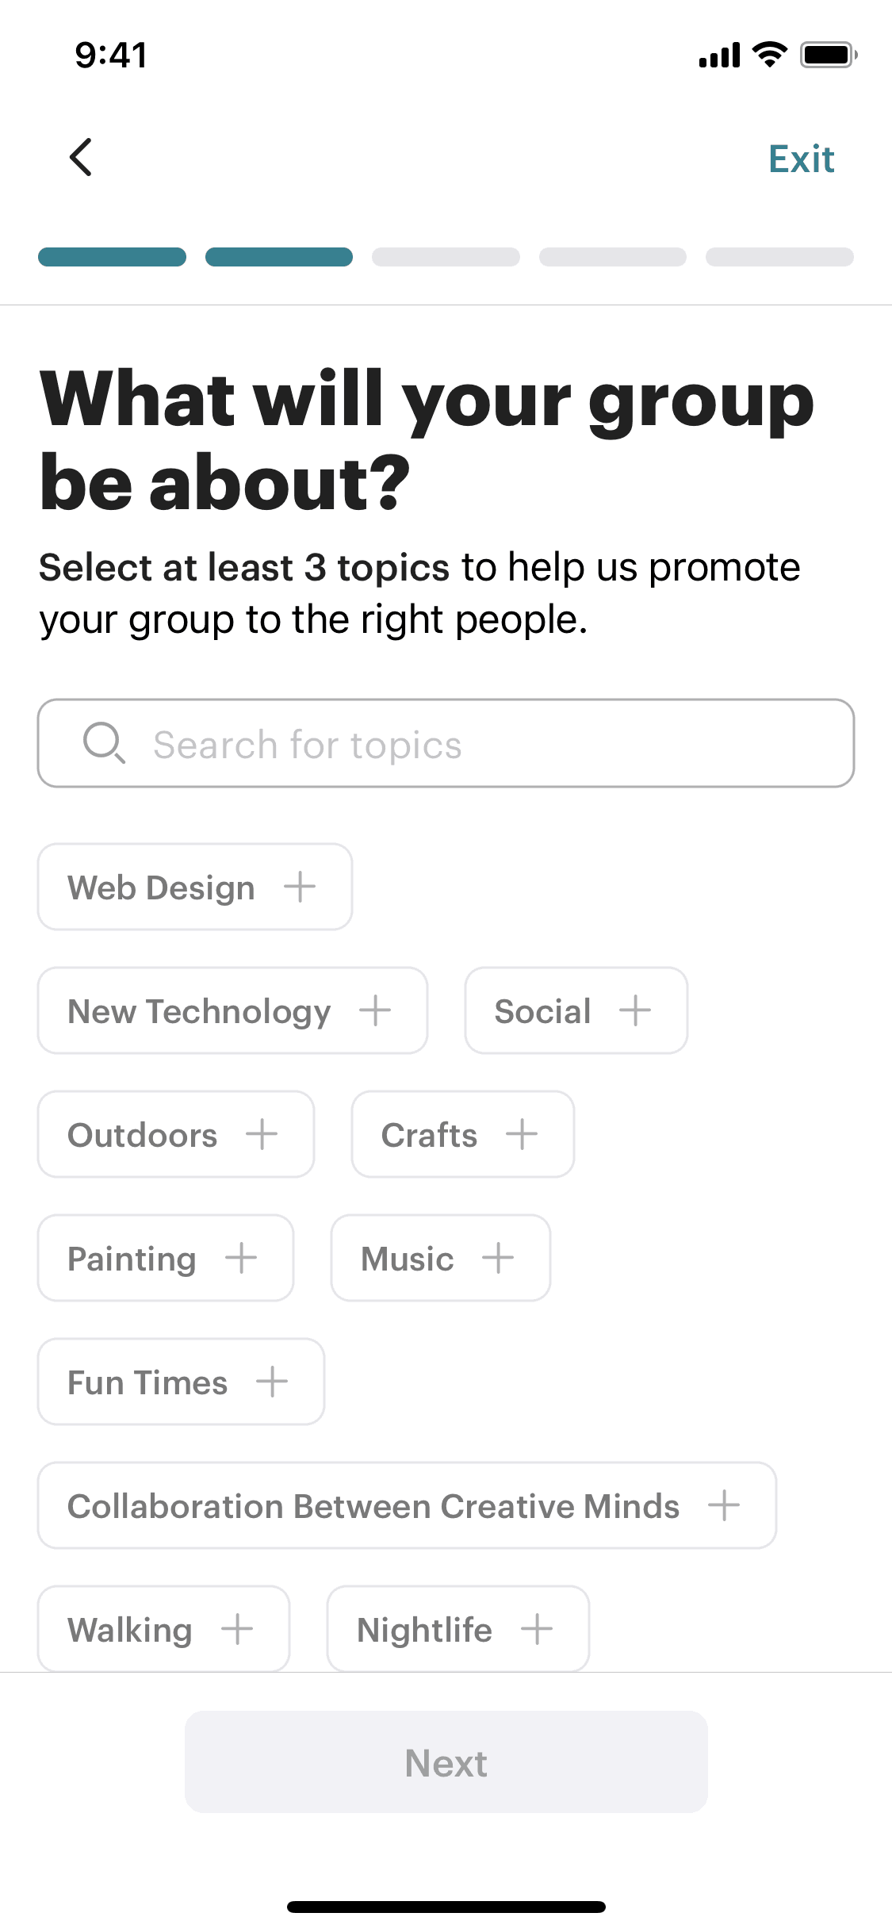
Task: Tap the battery status icon
Action: click(x=828, y=55)
